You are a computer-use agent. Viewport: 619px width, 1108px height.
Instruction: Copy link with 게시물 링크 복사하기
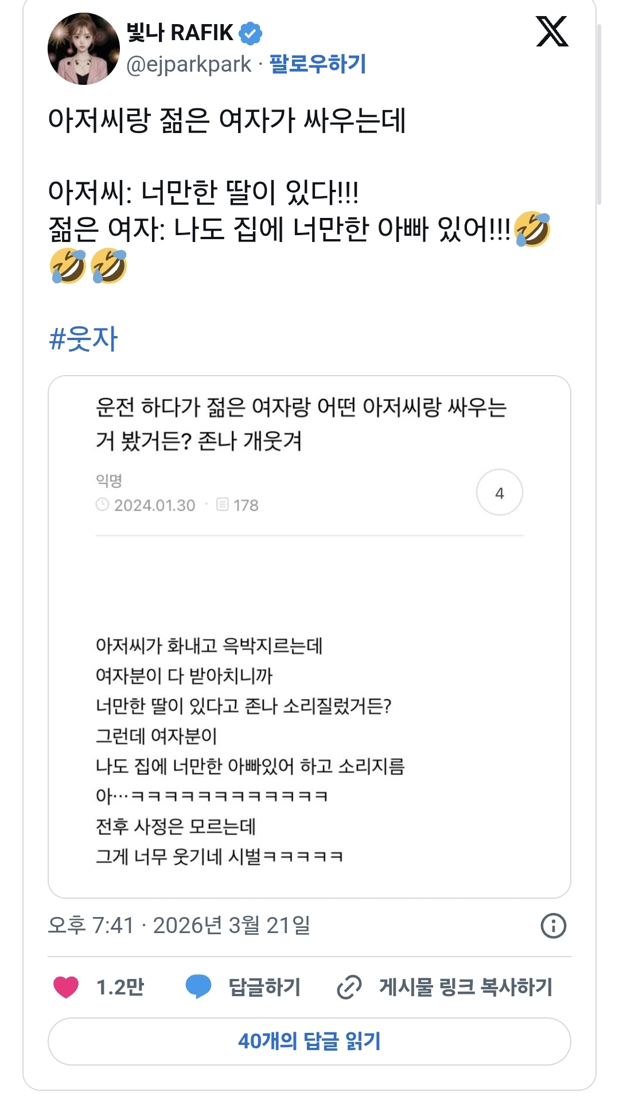tap(465, 987)
